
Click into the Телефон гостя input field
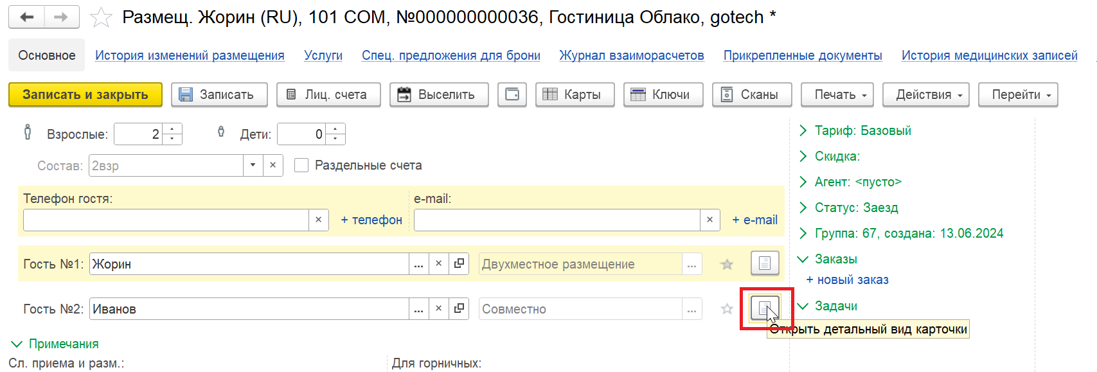166,220
